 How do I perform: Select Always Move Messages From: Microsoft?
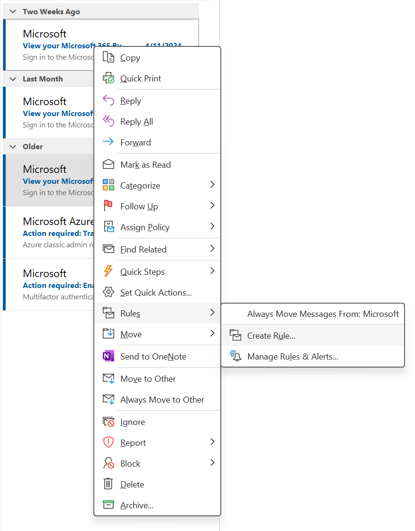(313, 314)
